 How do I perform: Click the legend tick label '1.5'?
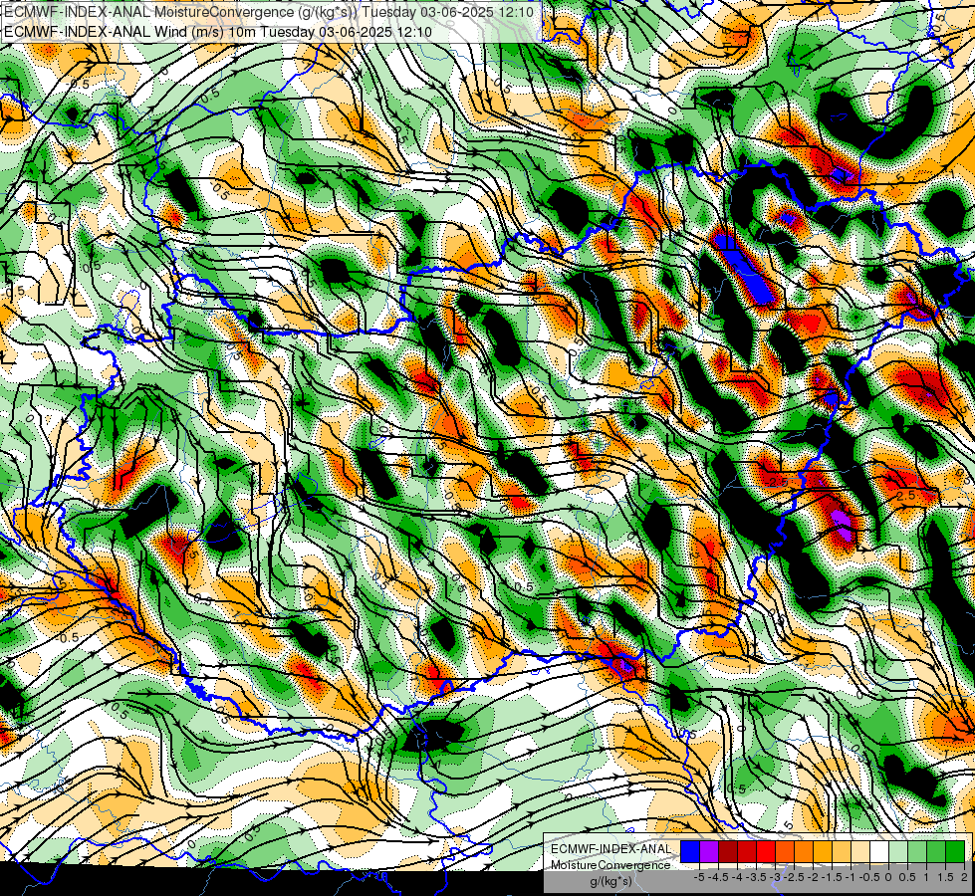tap(945, 877)
